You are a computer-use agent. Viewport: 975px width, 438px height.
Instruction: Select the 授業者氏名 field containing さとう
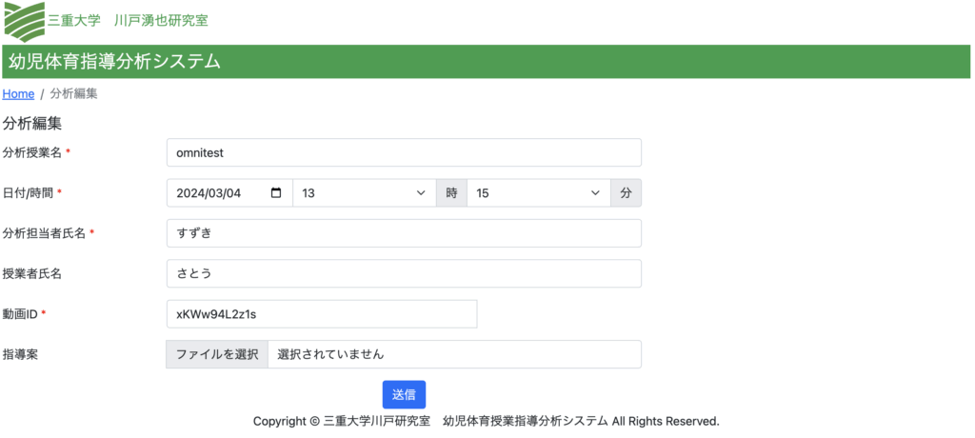[x=403, y=273]
